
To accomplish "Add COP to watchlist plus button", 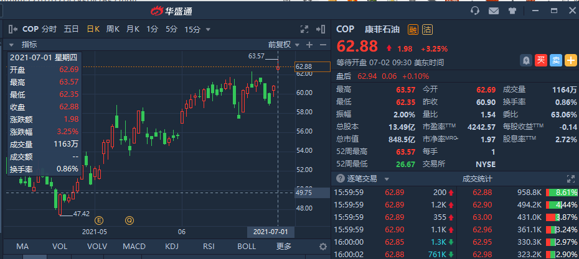I will (x=570, y=60).
